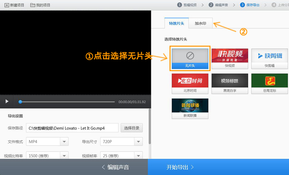
Task: Select the 北京时间 intro thumbnail
Action: click(x=190, y=84)
